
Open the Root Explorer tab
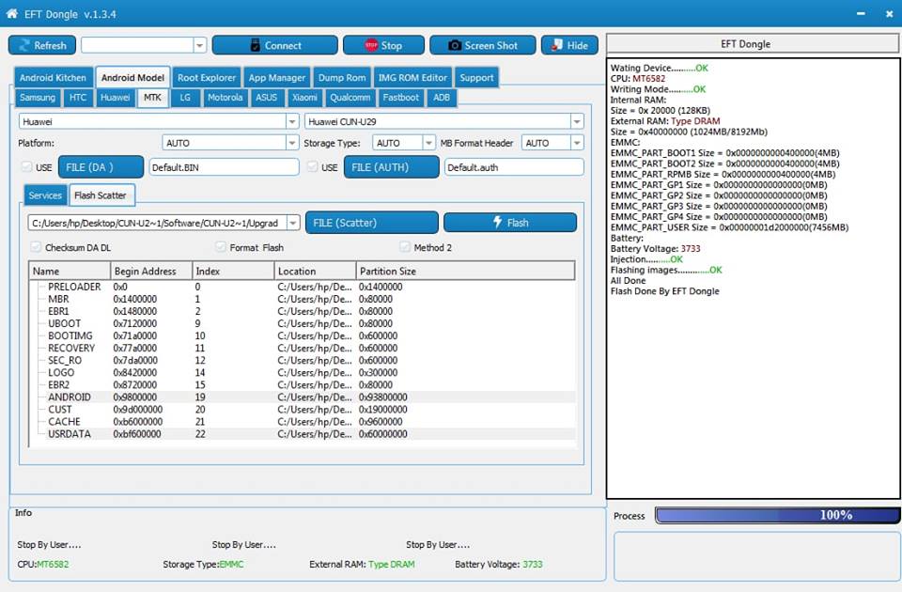[207, 78]
